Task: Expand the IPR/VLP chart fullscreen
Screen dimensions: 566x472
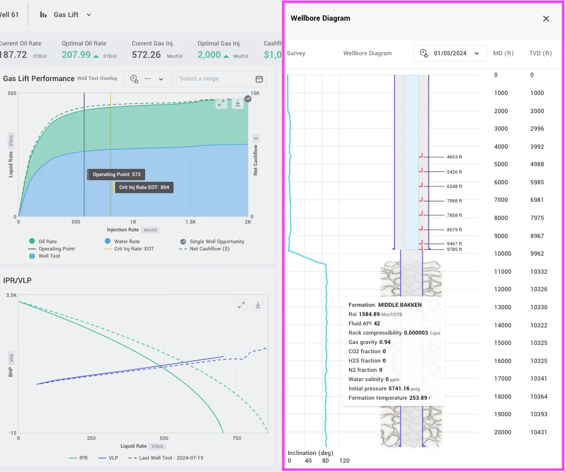Action: [241, 305]
